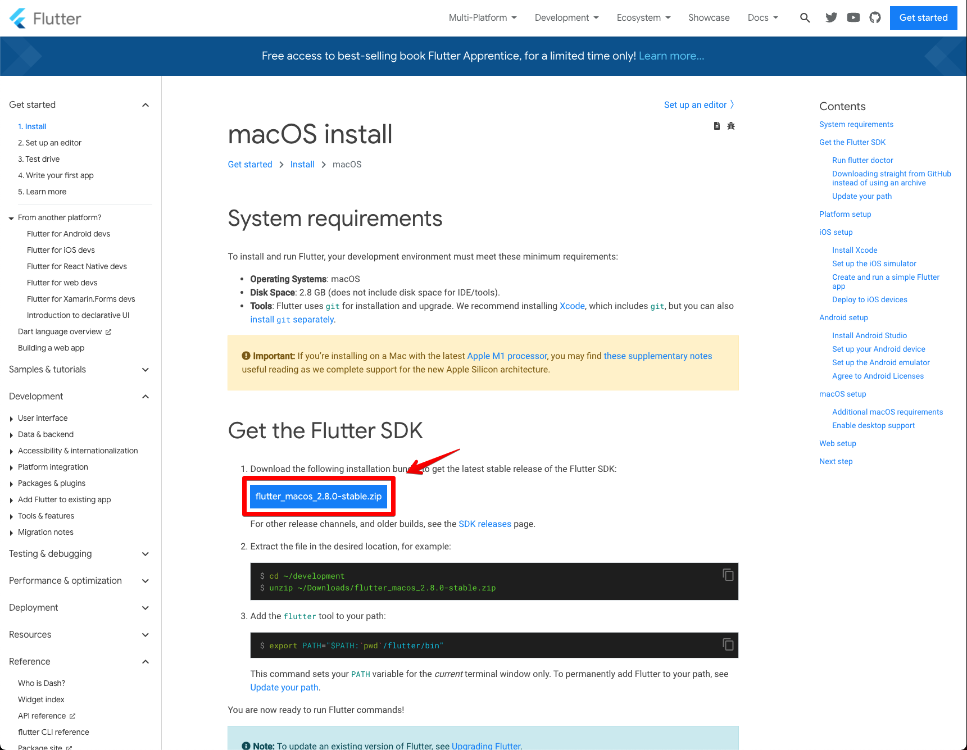Open Development dropdown in top navigation

[x=567, y=18]
